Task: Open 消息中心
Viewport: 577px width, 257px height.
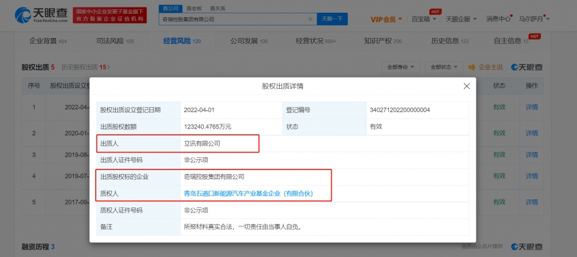Action: click(499, 19)
